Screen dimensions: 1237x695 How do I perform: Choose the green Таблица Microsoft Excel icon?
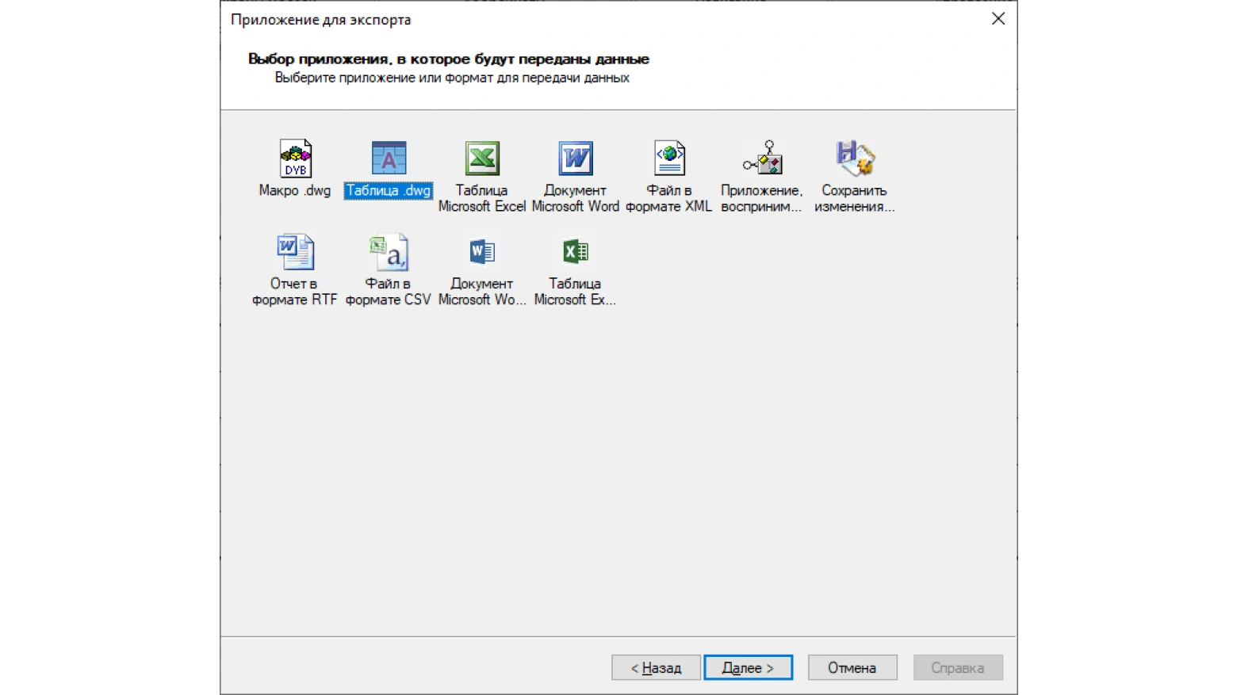tap(482, 158)
